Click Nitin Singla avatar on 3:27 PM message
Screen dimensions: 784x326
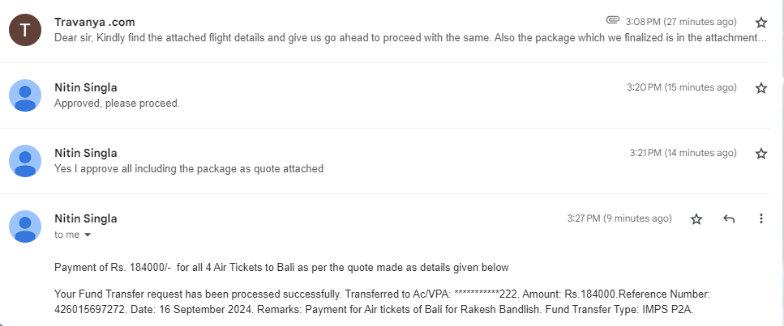[x=25, y=227]
